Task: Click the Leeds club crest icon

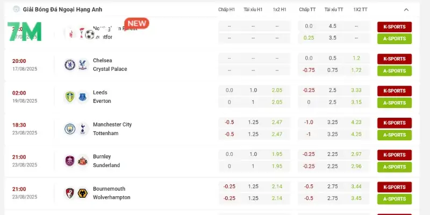Action: pos(69,97)
